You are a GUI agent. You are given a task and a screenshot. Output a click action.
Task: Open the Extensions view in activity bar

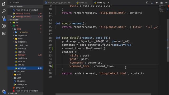click(4, 34)
